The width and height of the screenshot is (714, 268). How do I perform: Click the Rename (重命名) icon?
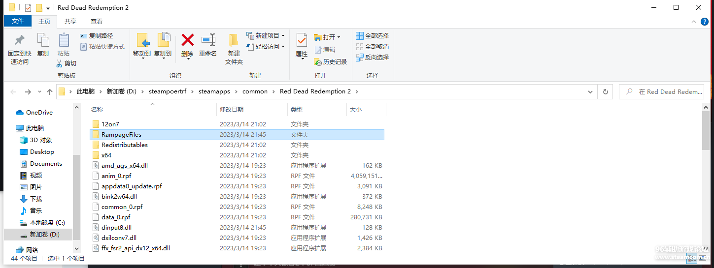tap(208, 41)
